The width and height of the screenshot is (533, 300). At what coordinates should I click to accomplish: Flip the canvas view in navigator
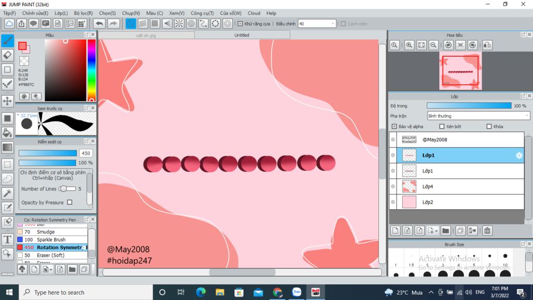click(487, 45)
